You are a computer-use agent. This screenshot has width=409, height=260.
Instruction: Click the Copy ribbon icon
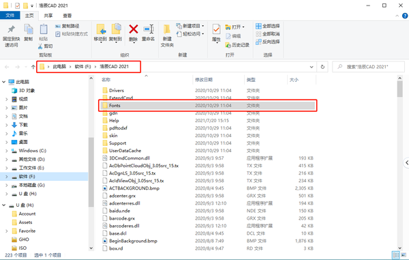(x=29, y=33)
